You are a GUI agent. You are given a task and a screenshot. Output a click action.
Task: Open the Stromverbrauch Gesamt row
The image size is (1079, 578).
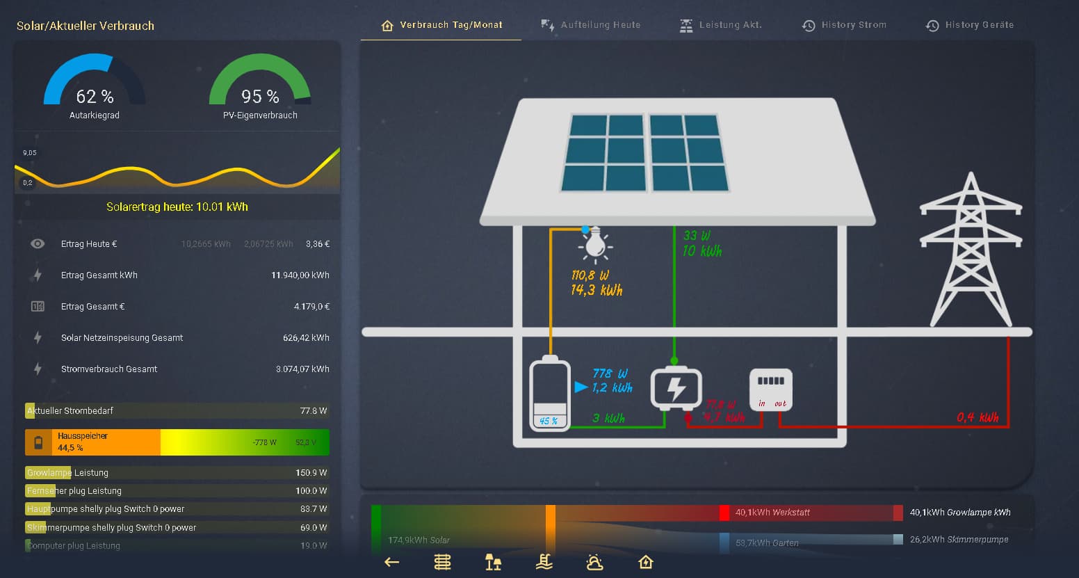177,369
